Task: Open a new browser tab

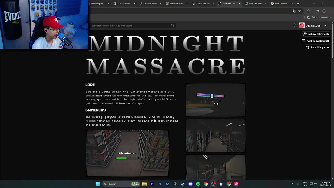Action: [298, 4]
